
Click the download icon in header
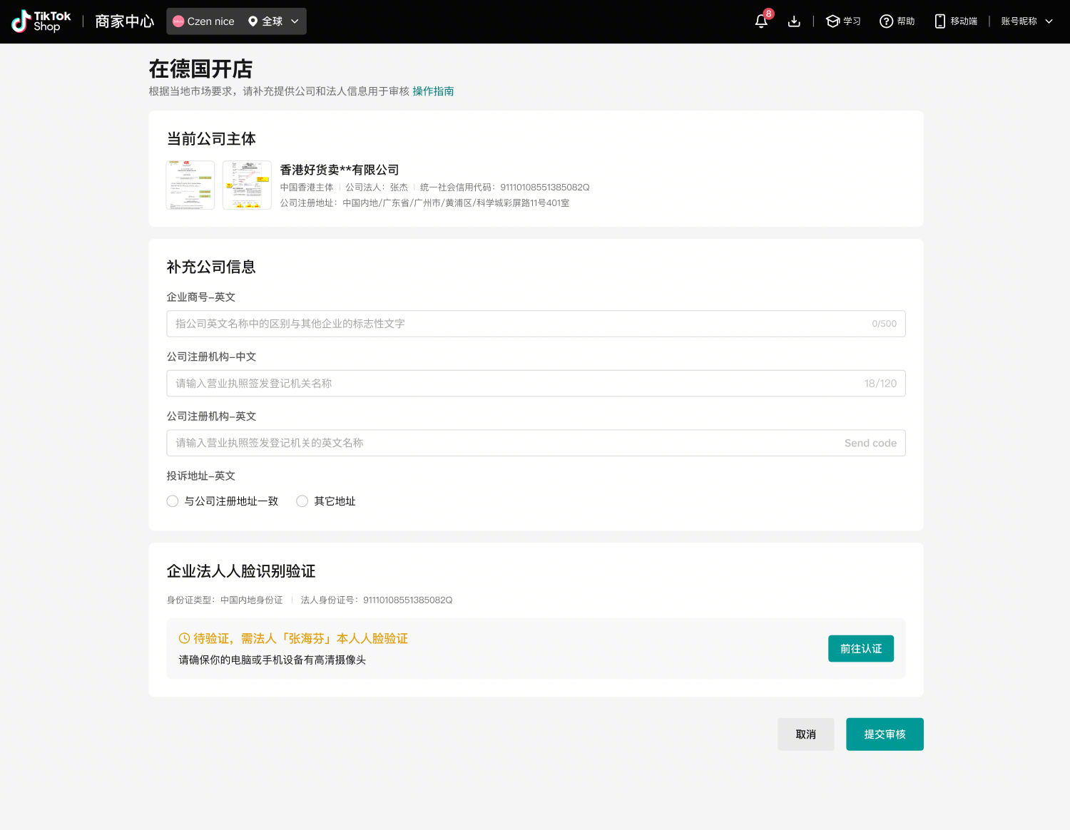(x=794, y=21)
